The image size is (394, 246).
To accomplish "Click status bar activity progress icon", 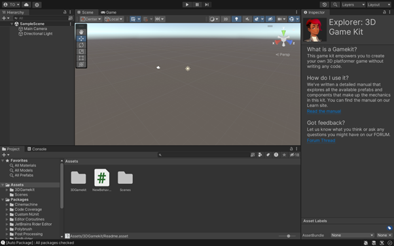I will click(x=389, y=243).
